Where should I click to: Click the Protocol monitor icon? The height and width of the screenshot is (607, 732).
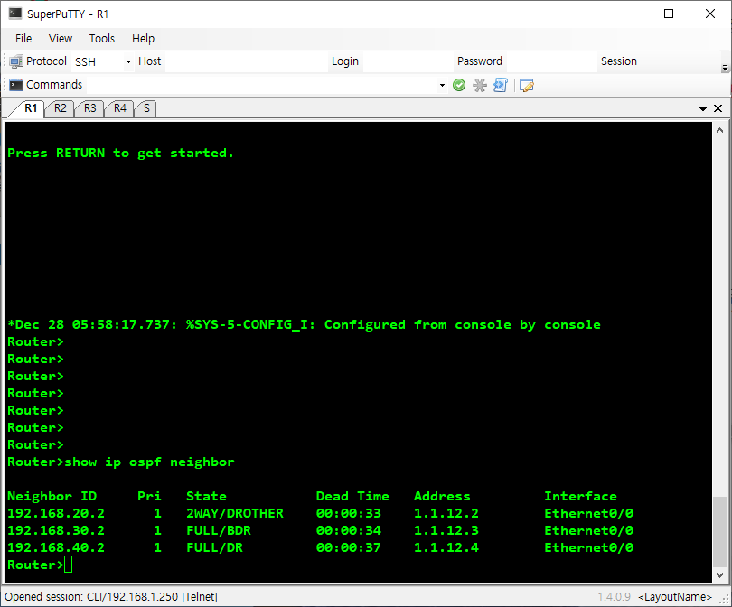click(16, 61)
